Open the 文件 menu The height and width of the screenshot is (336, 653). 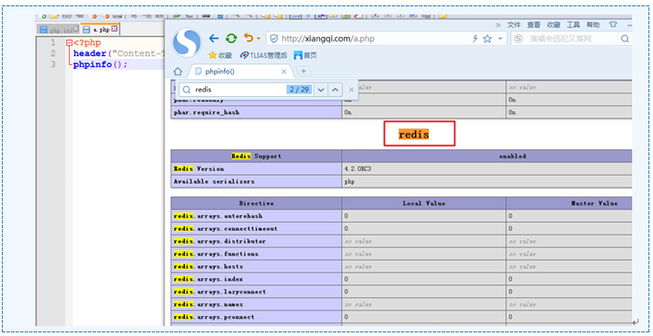click(514, 25)
